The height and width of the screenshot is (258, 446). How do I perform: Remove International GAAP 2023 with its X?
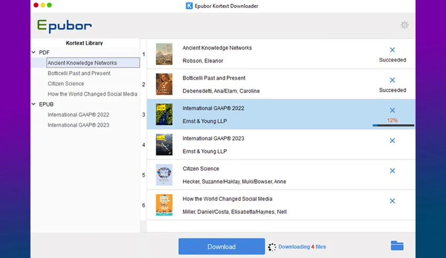[x=392, y=140]
